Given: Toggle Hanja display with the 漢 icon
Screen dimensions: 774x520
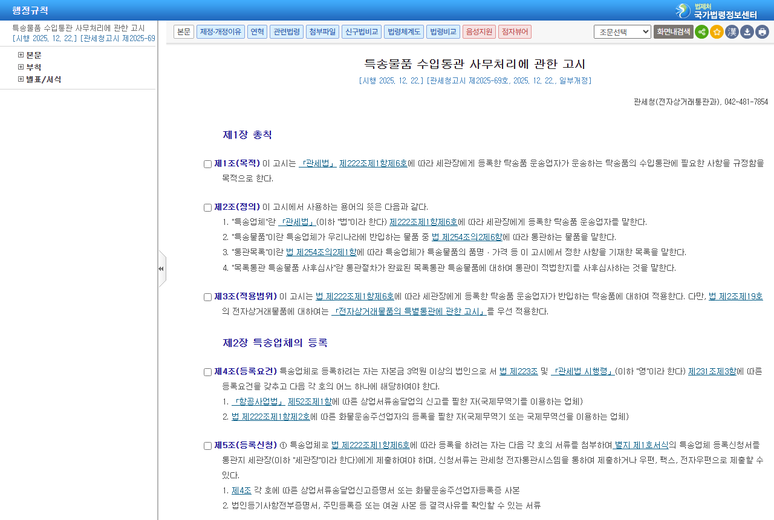Looking at the screenshot, I should [732, 32].
